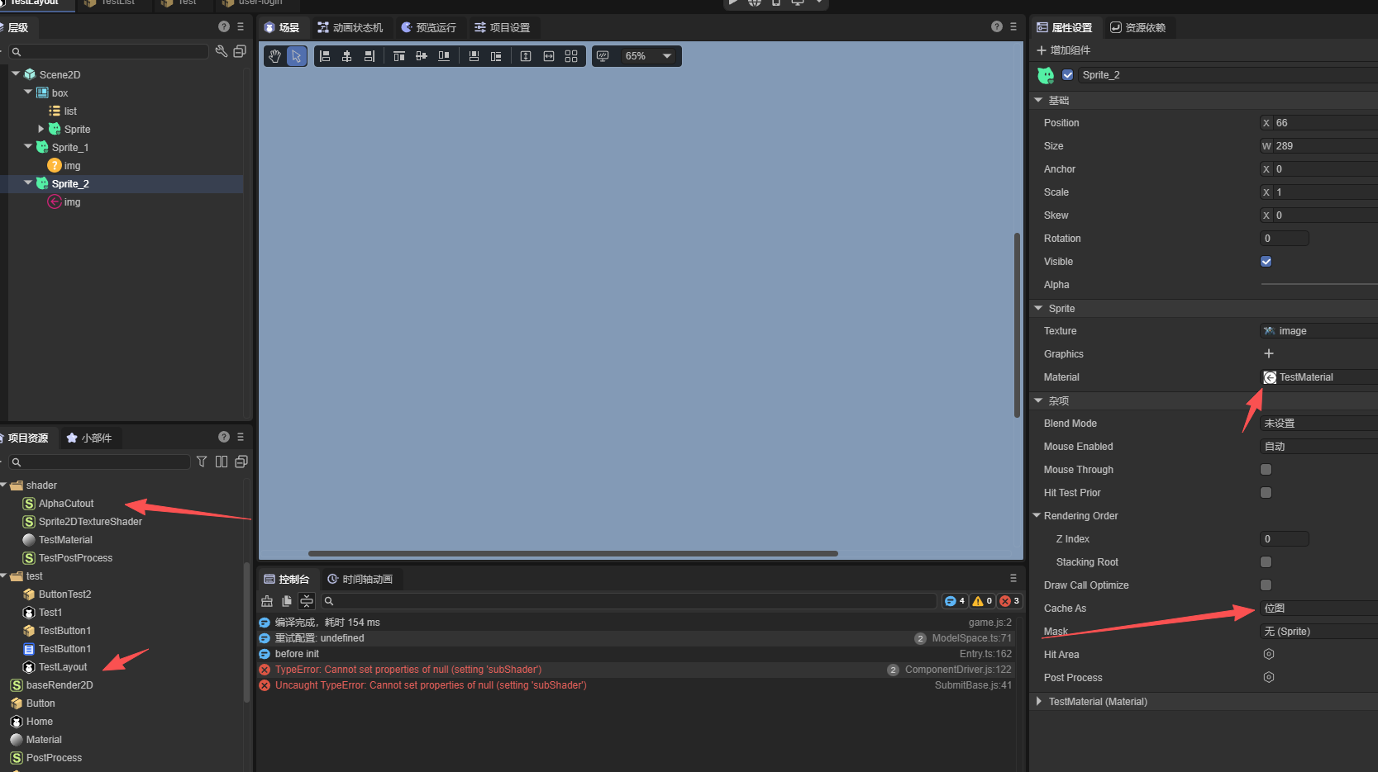Toggle the Visible checkbox
1378x772 pixels.
point(1266,262)
